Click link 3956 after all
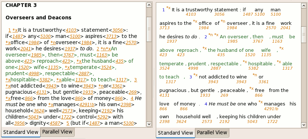 (19, 123)
